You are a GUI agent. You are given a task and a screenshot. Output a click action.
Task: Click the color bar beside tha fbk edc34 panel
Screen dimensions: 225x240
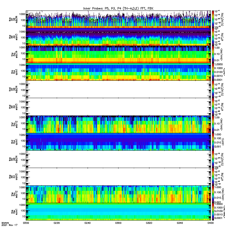pyautogui.click(x=213, y=54)
